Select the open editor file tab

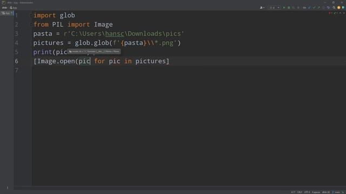pyautogui.click(x=7, y=13)
